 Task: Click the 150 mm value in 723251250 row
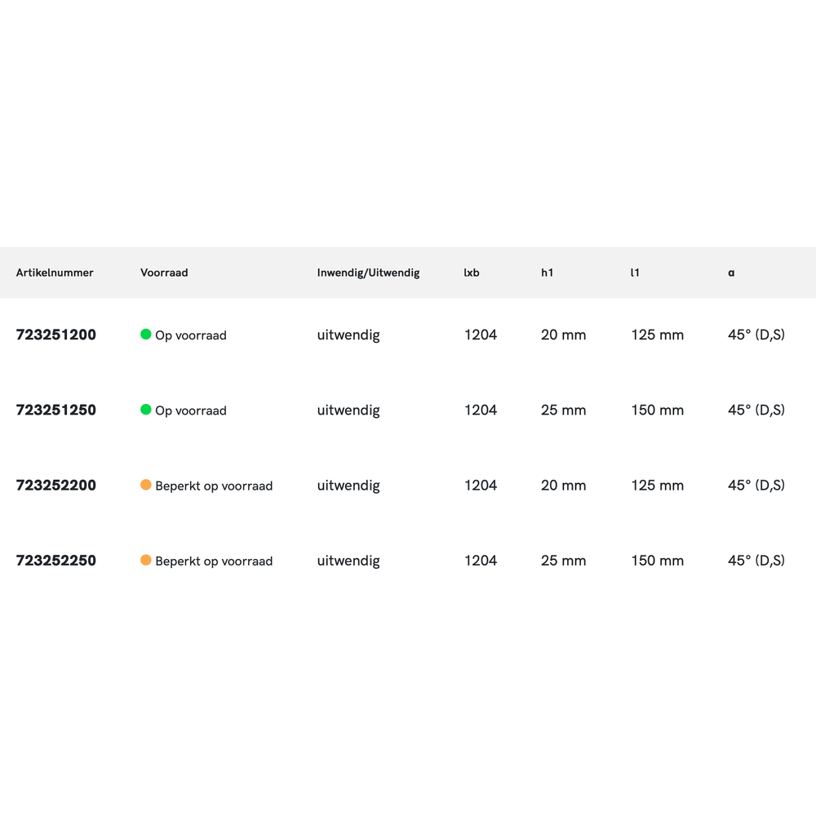pos(657,410)
